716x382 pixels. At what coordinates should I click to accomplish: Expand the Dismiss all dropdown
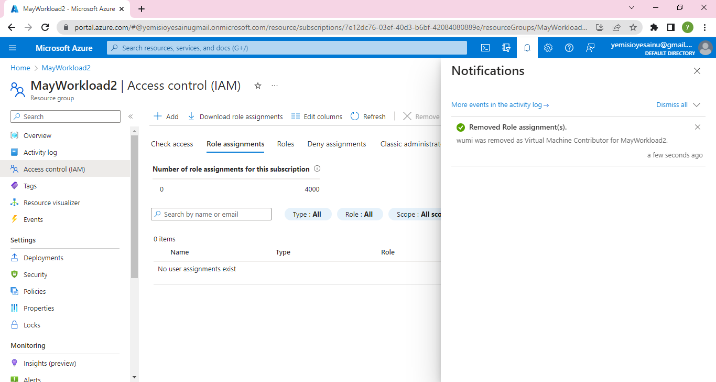click(x=697, y=105)
